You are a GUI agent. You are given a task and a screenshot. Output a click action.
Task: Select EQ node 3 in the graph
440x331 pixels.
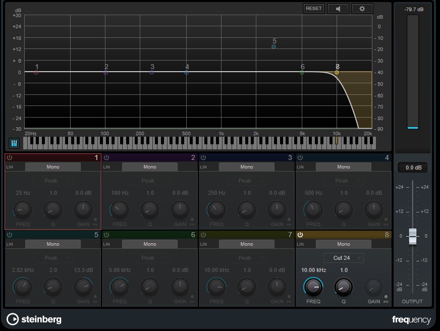(x=151, y=72)
